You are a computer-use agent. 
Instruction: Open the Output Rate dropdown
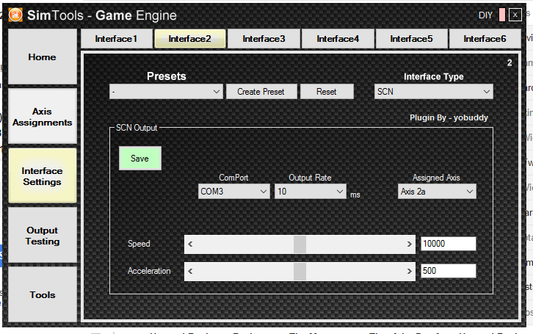[310, 192]
